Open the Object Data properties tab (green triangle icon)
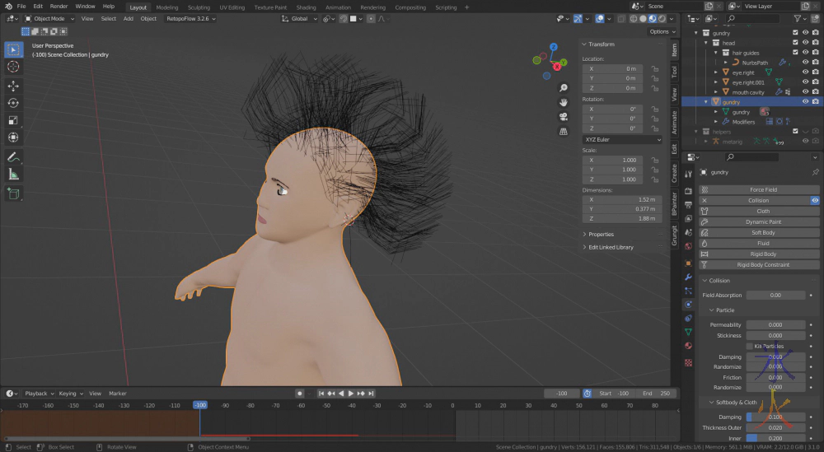The height and width of the screenshot is (452, 824). click(688, 332)
